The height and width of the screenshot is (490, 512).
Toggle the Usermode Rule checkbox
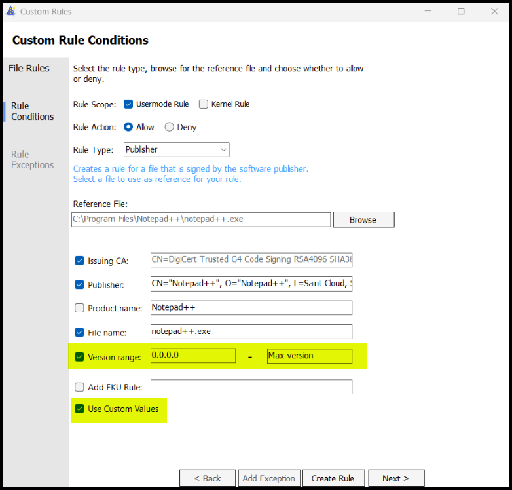(128, 104)
